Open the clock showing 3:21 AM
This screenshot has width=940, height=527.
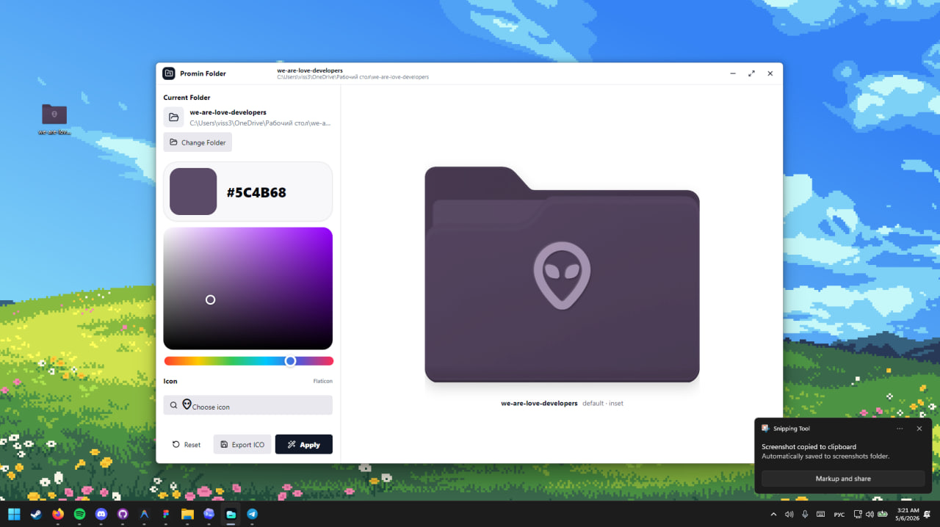tap(908, 514)
